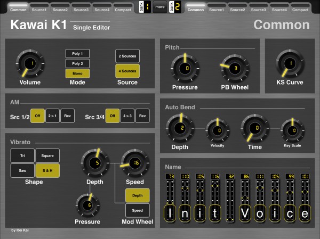This screenshot has height=239, width=320.
Task: Click name slider showing value 111
Action: (x=260, y=197)
